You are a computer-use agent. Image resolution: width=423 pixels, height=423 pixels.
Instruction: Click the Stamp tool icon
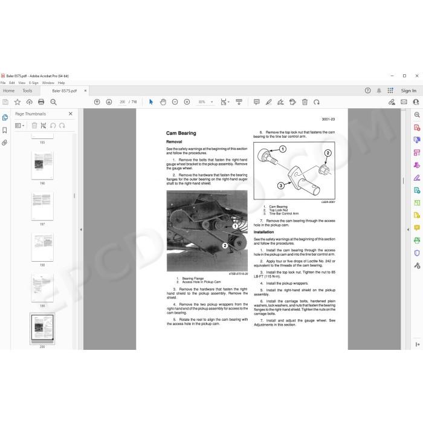pyautogui.click(x=292, y=102)
